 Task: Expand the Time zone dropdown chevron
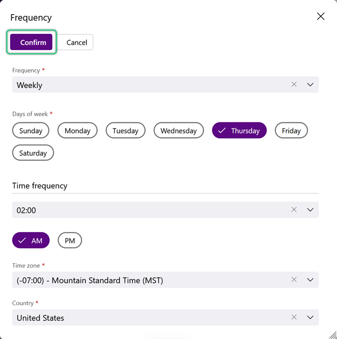coord(310,280)
